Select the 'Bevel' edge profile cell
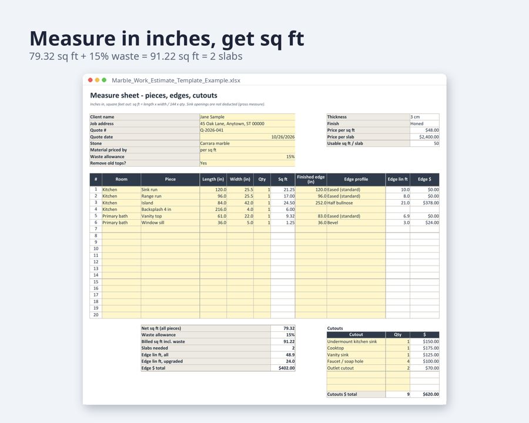Screen dimensions: 529x423 356,223
